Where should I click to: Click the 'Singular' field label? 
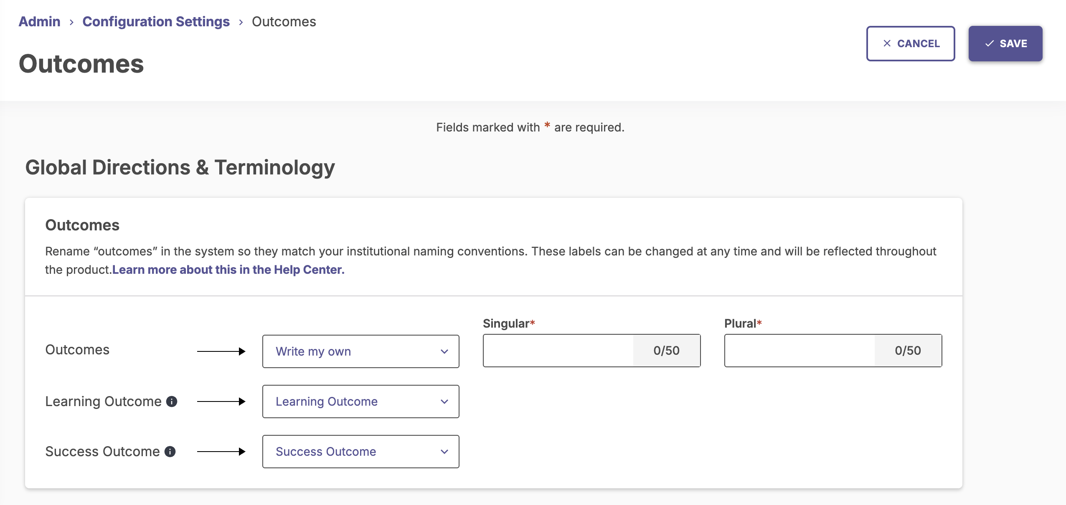click(x=509, y=323)
